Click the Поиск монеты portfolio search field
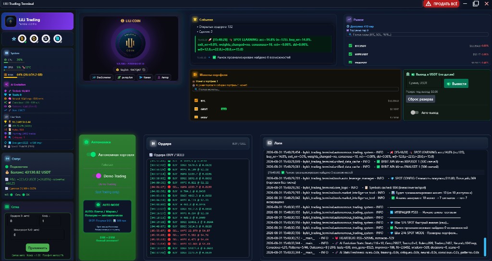This screenshot has width=492, height=261. click(295, 89)
